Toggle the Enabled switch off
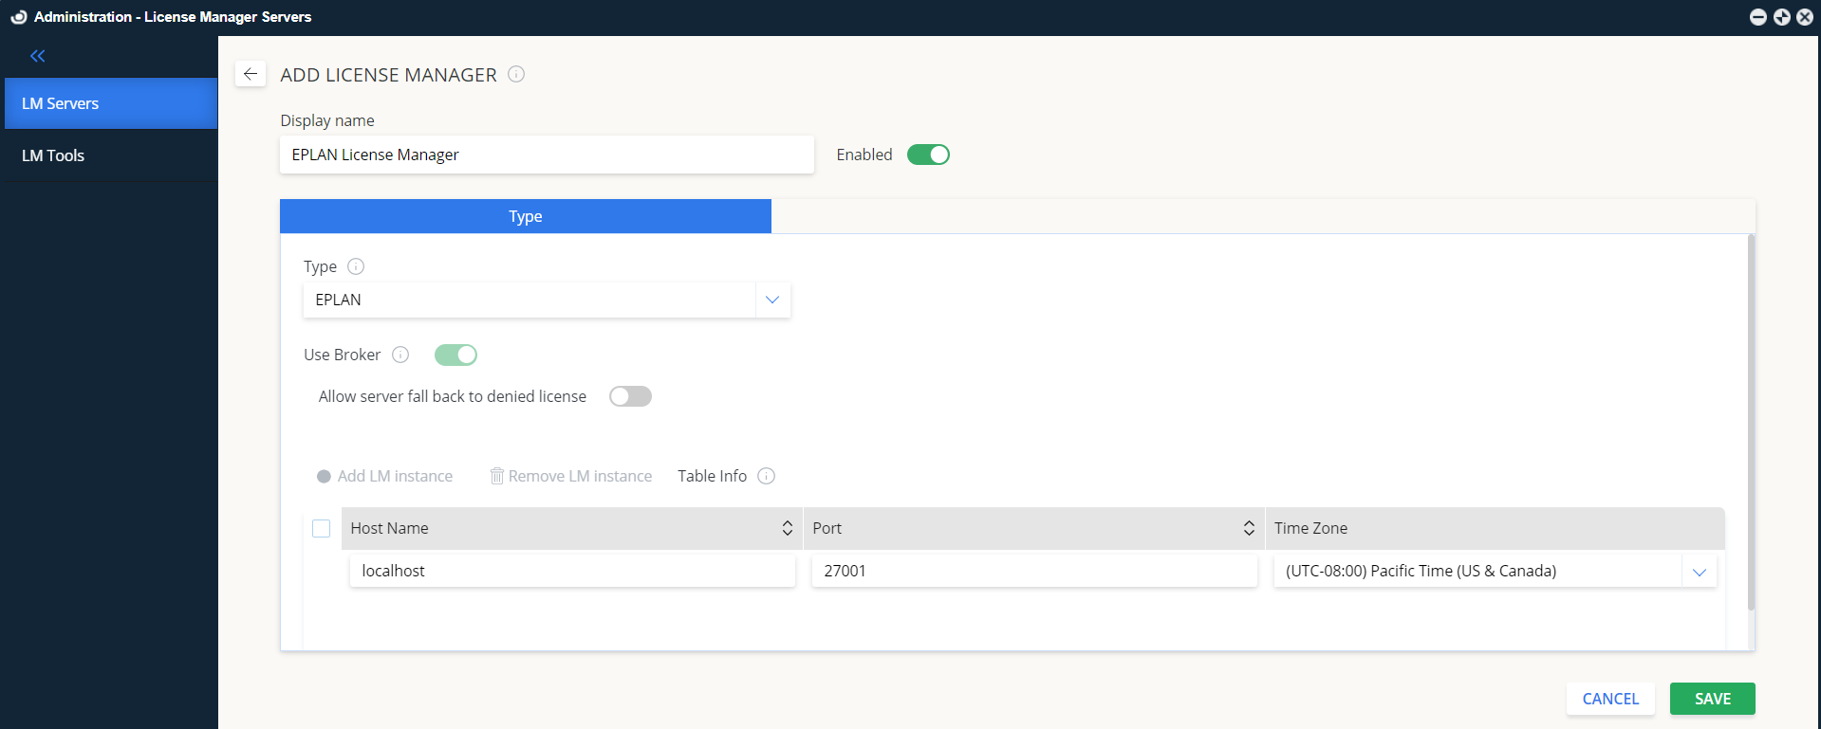This screenshot has width=1821, height=729. point(928,155)
